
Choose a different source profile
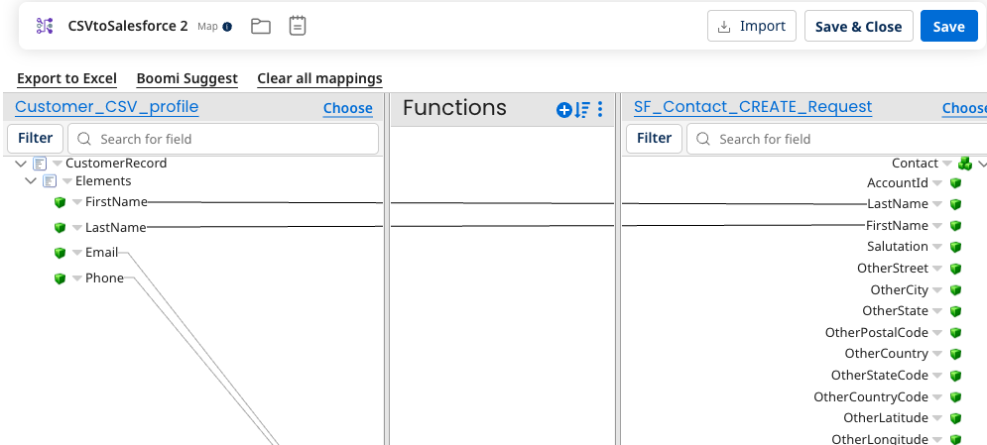[x=347, y=108]
